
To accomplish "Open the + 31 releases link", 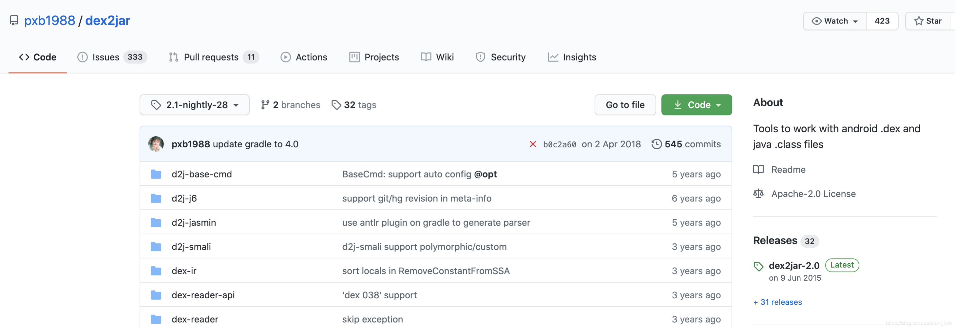I will tap(777, 302).
